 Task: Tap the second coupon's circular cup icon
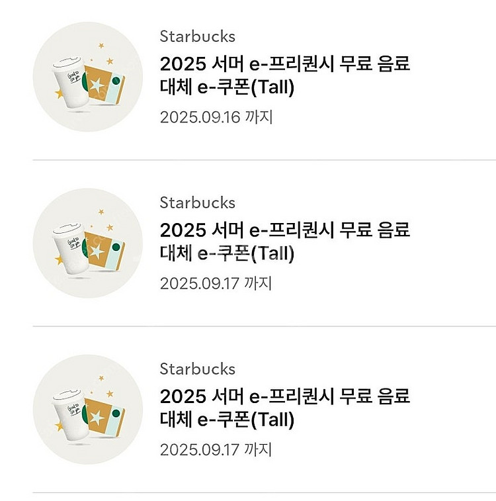(87, 243)
